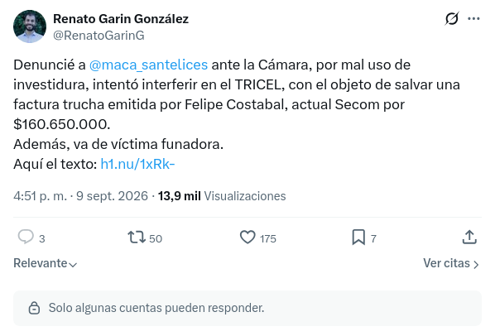View the 13,9 mil Visualizaciones stat
The width and height of the screenshot is (495, 336).
coord(222,196)
